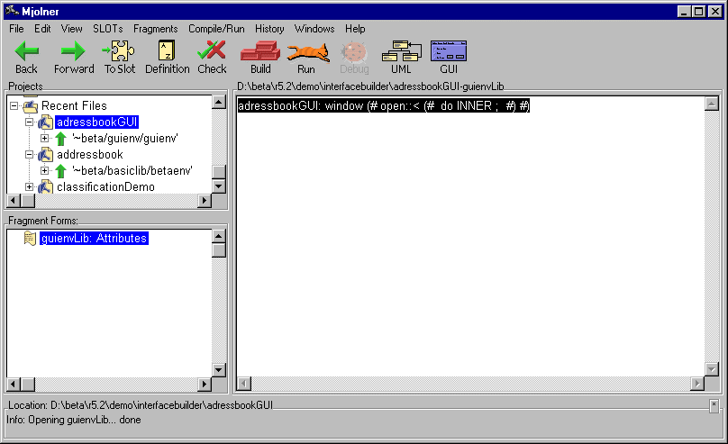
Task: Open the GUI builder tool icon
Action: coord(449,52)
